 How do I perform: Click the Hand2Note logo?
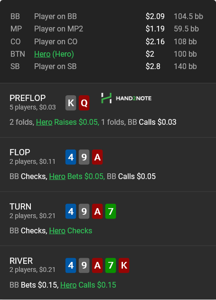126,98
